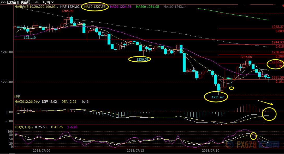Open the MACD(12,26,9) indicator dropdown
Image resolution: width=284 pixels, height=154 pixels.
[x=38, y=102]
